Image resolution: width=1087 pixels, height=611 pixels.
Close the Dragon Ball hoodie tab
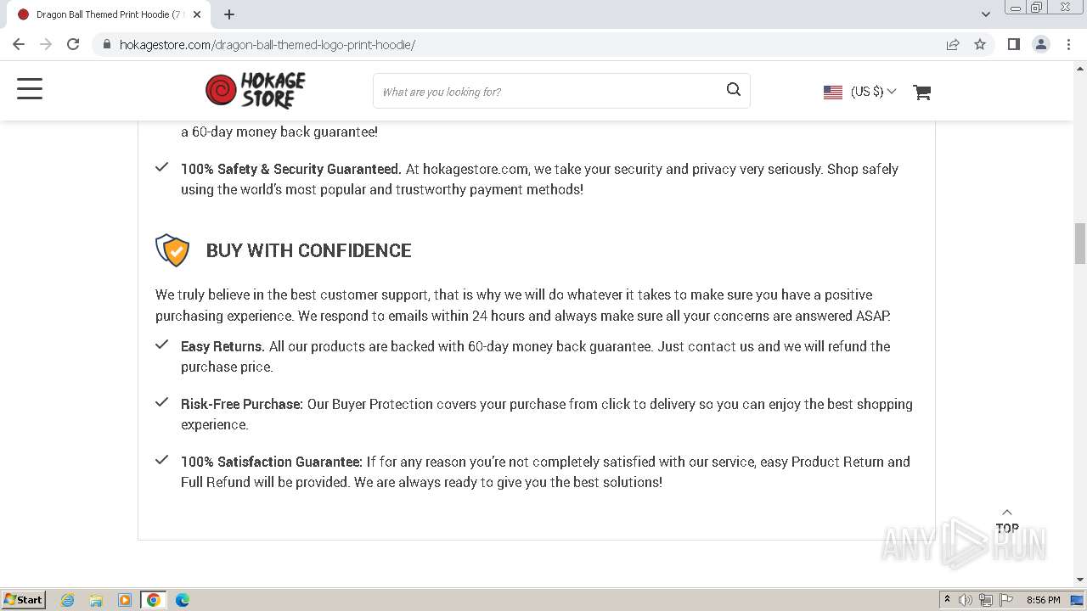[x=197, y=14]
